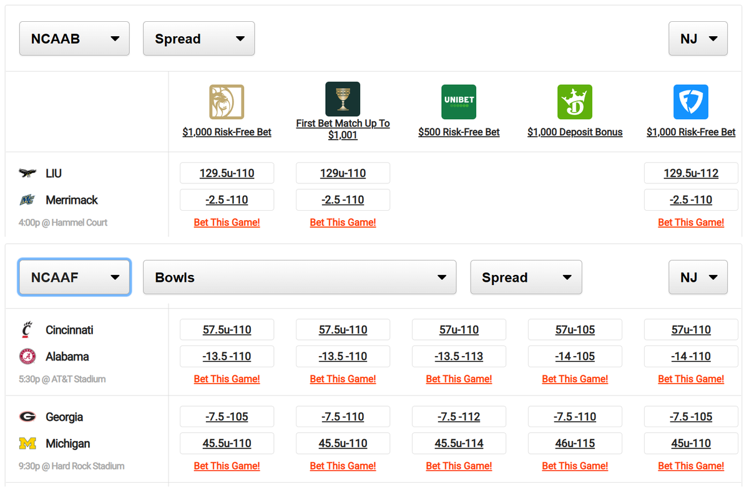Select Michigan 46u-115 odds

(575, 443)
